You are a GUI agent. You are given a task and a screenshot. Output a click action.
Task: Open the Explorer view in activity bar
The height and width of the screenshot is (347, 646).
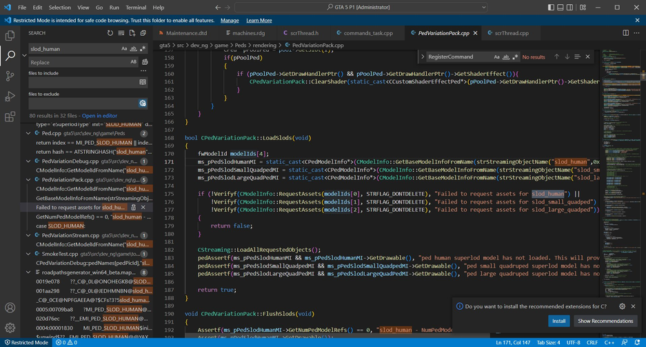[10, 35]
